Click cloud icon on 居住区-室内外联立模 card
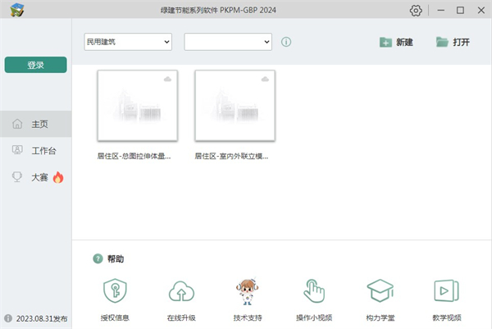Screen dimensions: 492x329 coord(265,79)
